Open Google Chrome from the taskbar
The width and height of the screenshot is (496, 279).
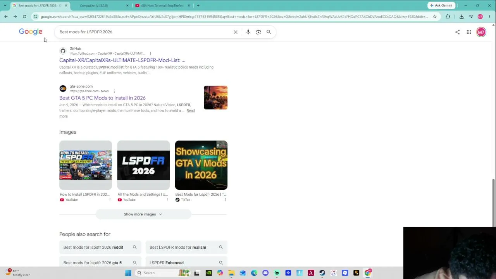(368, 273)
